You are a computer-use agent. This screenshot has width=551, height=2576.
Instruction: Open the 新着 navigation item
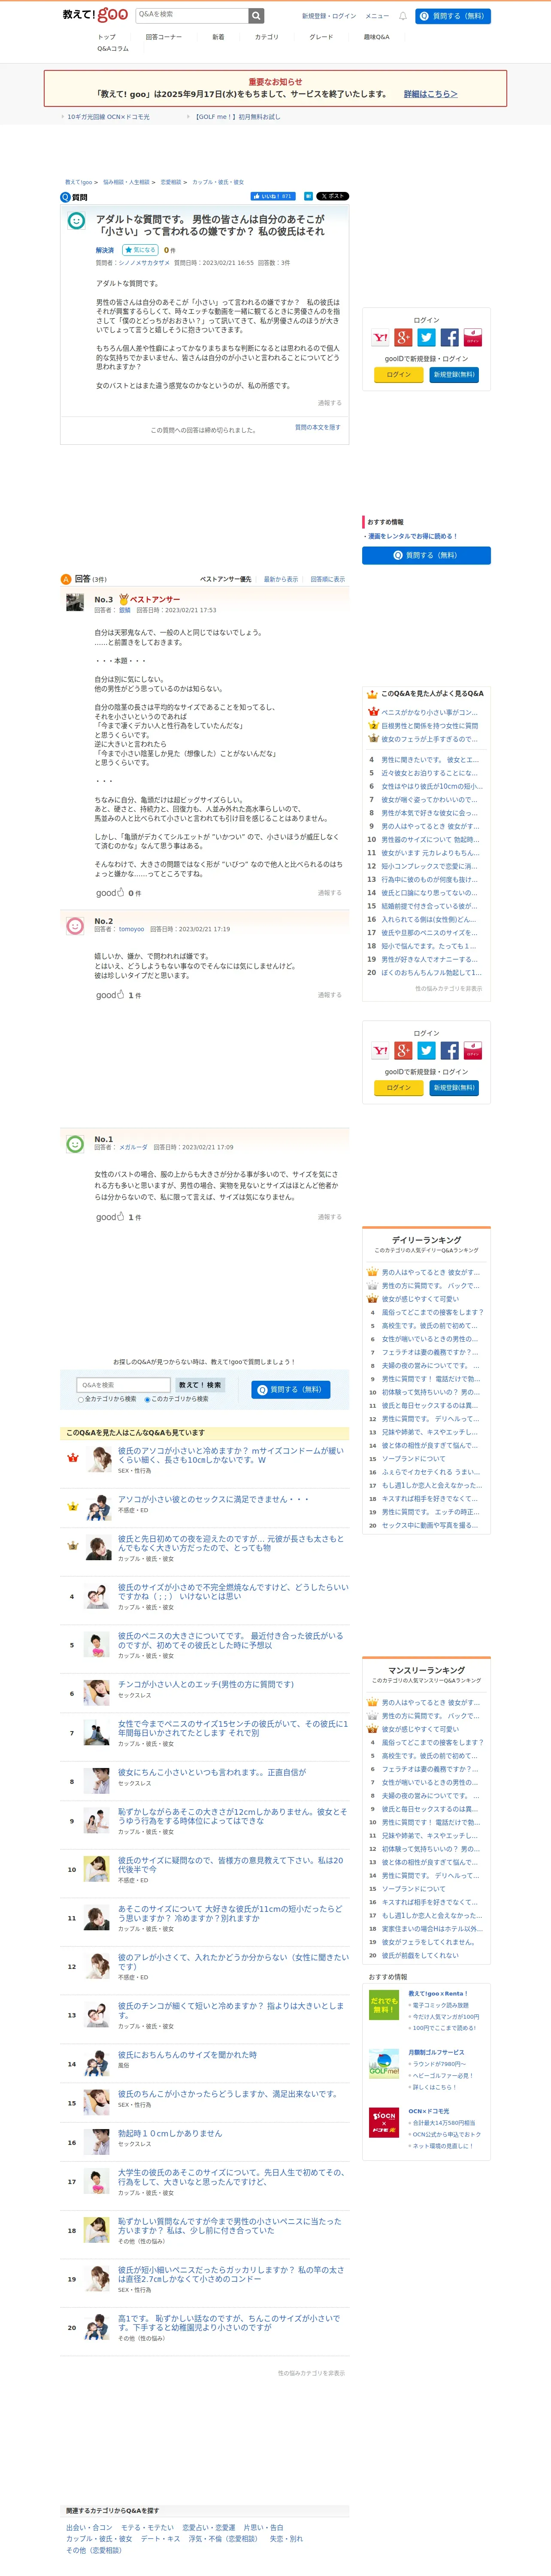218,37
